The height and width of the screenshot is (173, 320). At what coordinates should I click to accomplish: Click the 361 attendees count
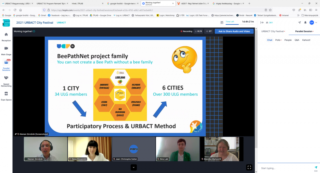click(269, 23)
